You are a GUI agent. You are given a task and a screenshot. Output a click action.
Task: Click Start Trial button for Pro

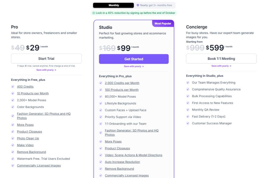click(46, 59)
